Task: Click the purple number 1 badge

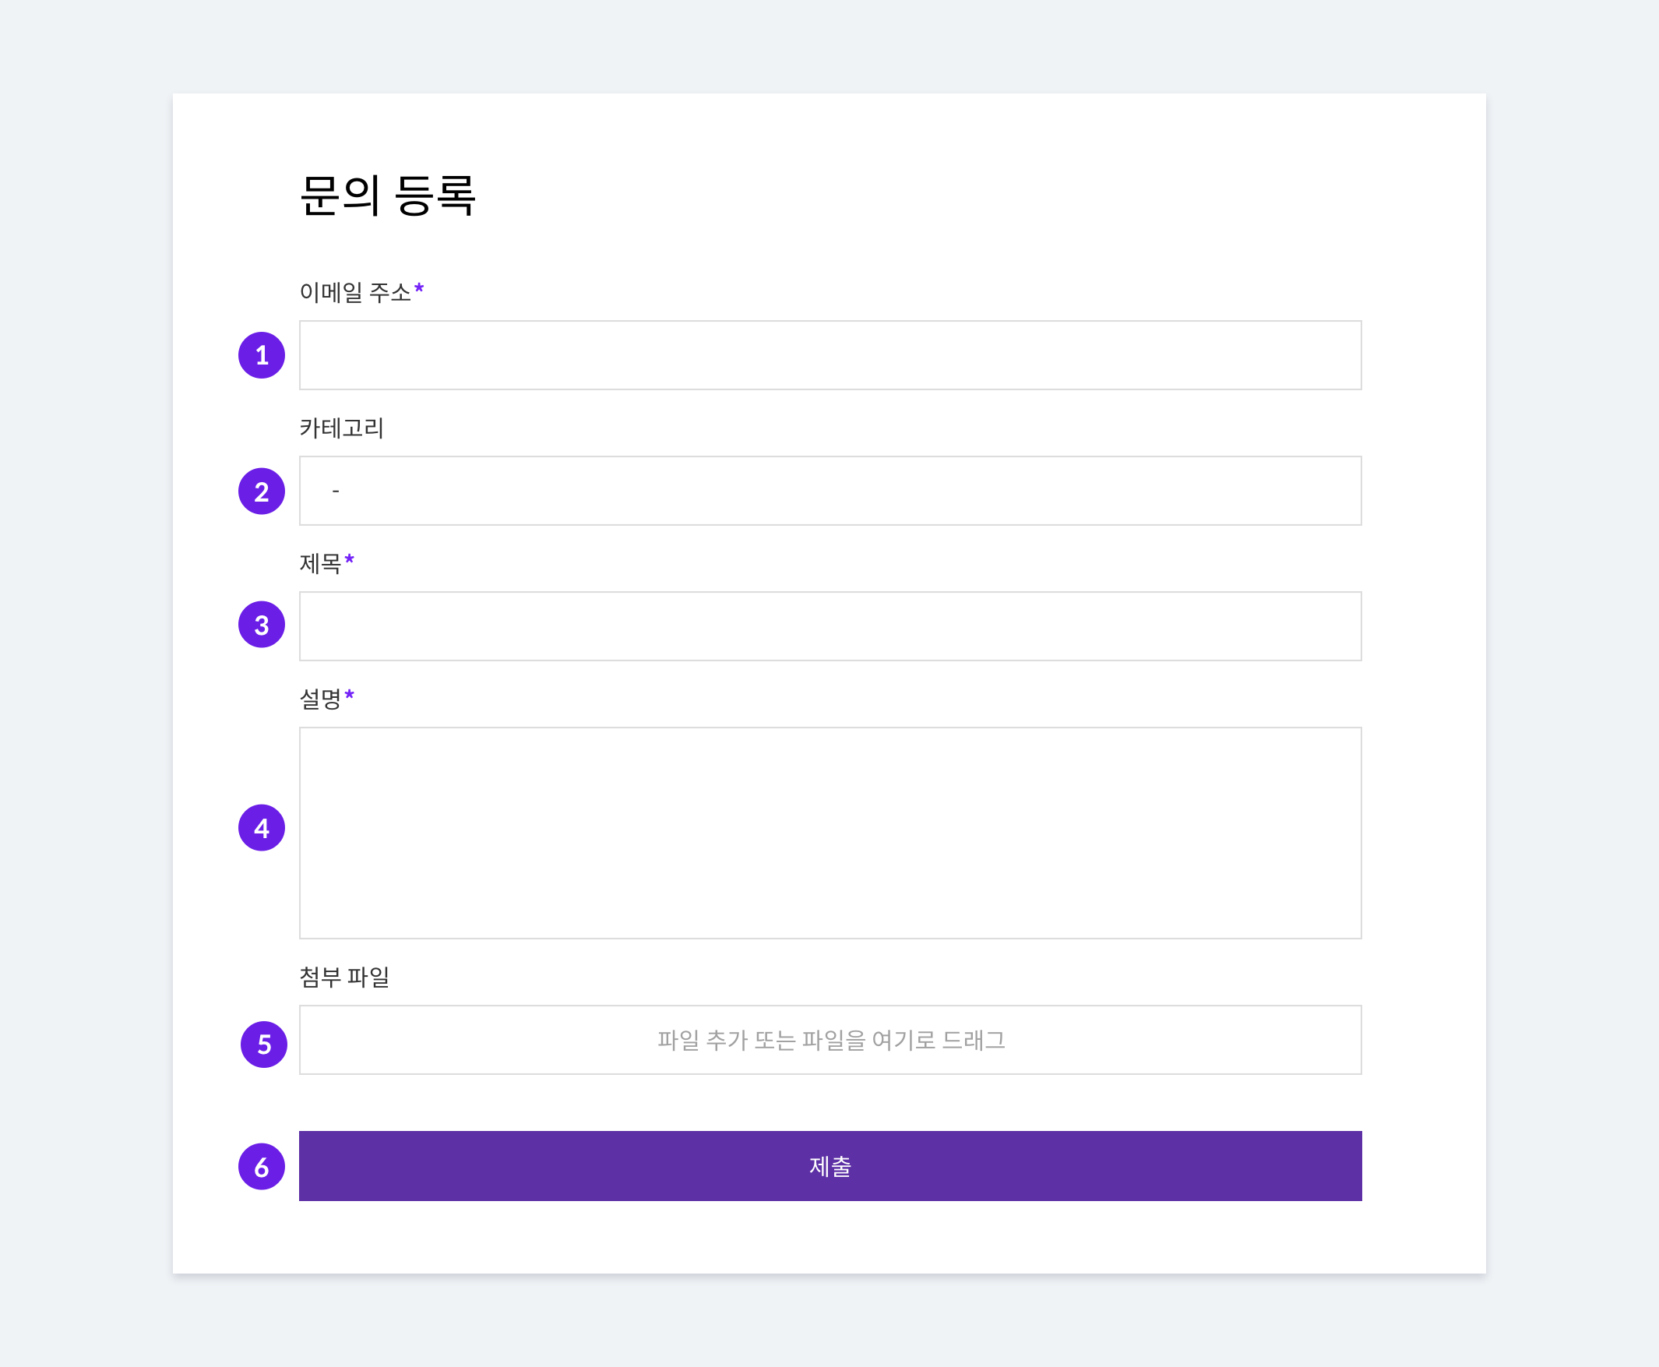Action: tap(262, 355)
